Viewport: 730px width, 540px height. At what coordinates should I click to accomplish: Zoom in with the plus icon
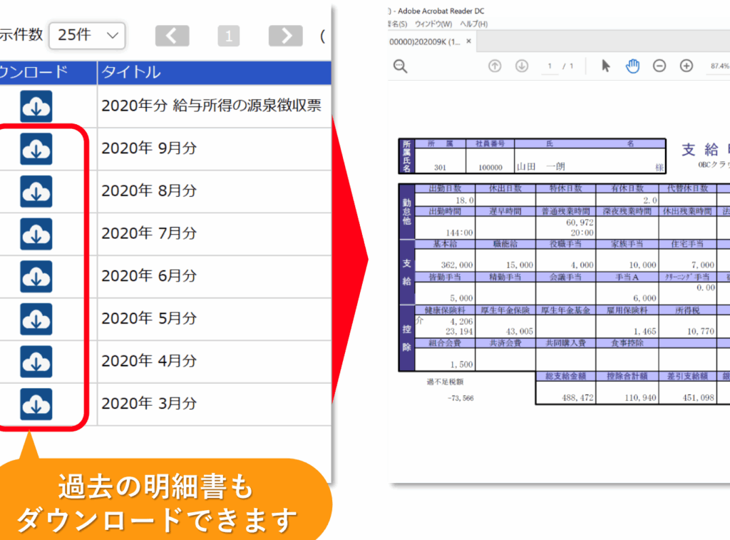tap(687, 66)
